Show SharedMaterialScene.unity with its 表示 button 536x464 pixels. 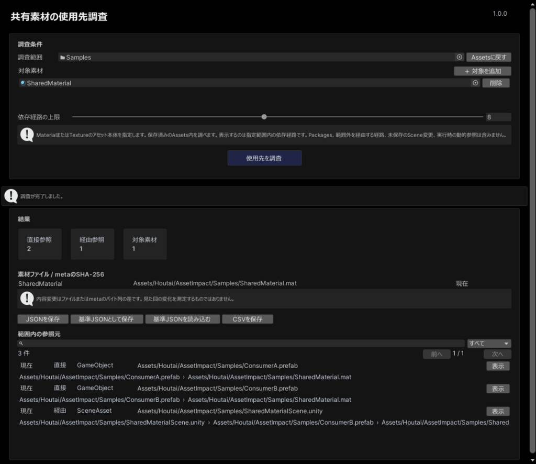(x=498, y=411)
